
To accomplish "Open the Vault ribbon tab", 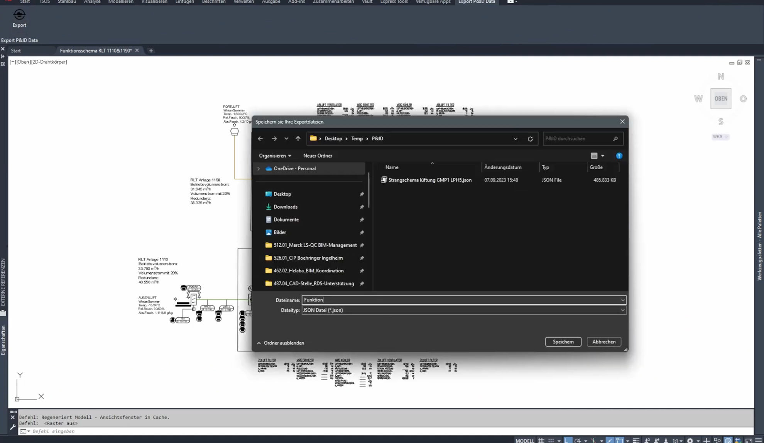I will click(367, 2).
